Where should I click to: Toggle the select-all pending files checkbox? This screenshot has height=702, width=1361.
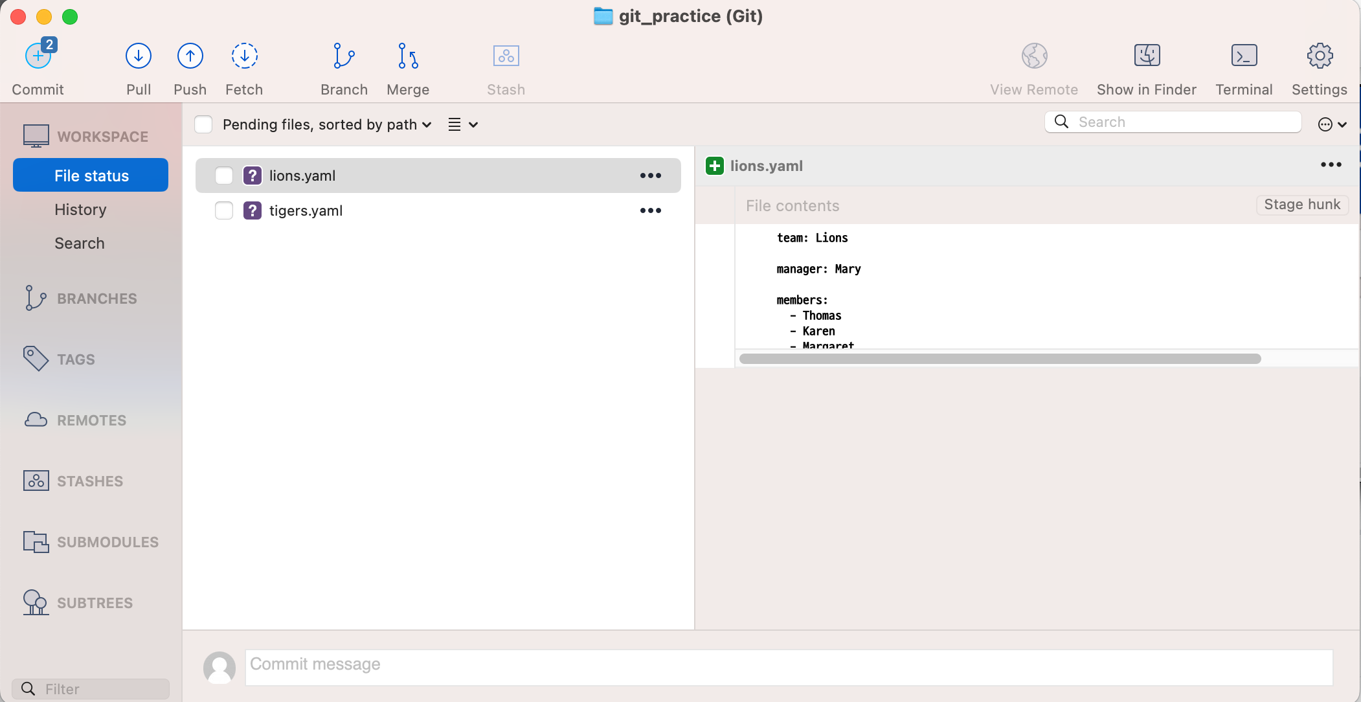click(203, 124)
